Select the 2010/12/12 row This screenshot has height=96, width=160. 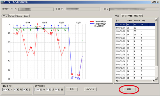[135, 75]
